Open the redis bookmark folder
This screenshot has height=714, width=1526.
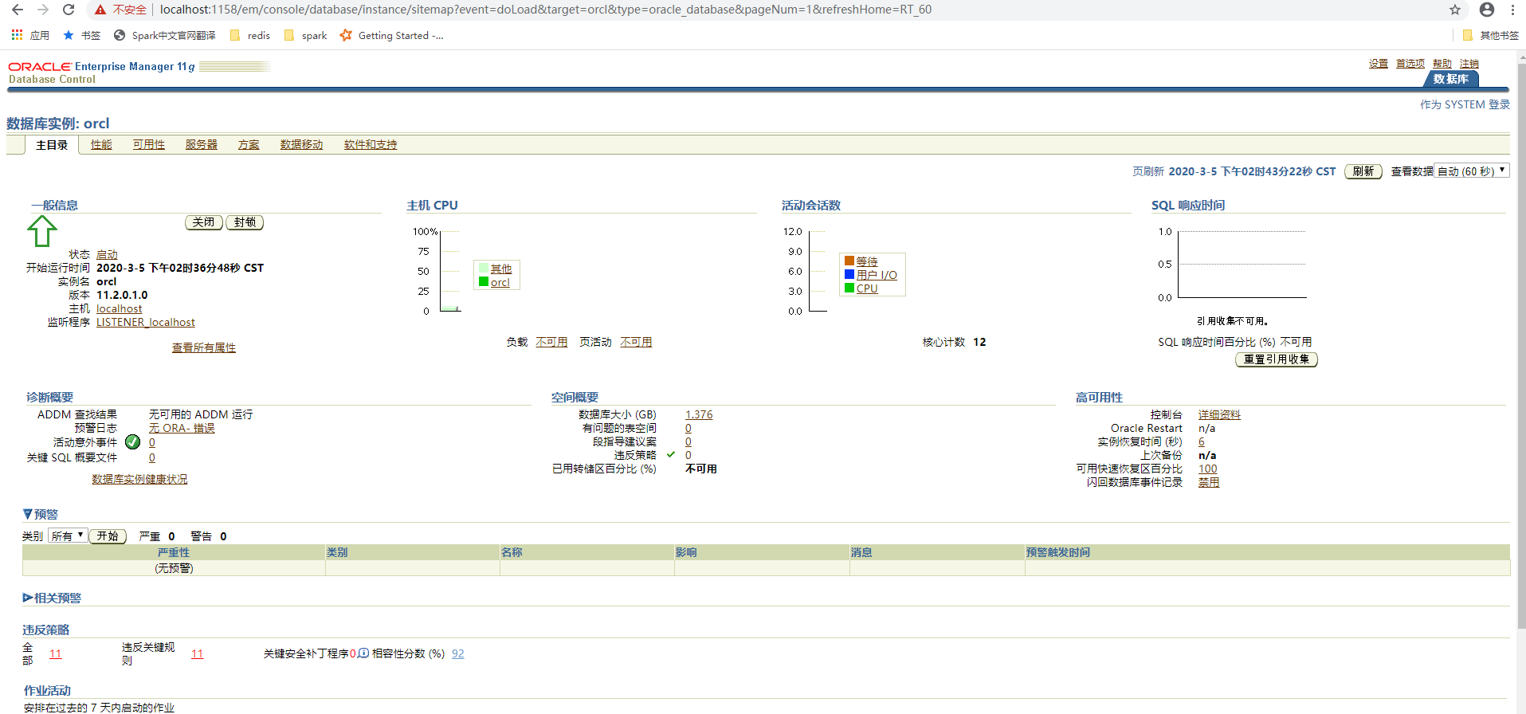pos(249,35)
